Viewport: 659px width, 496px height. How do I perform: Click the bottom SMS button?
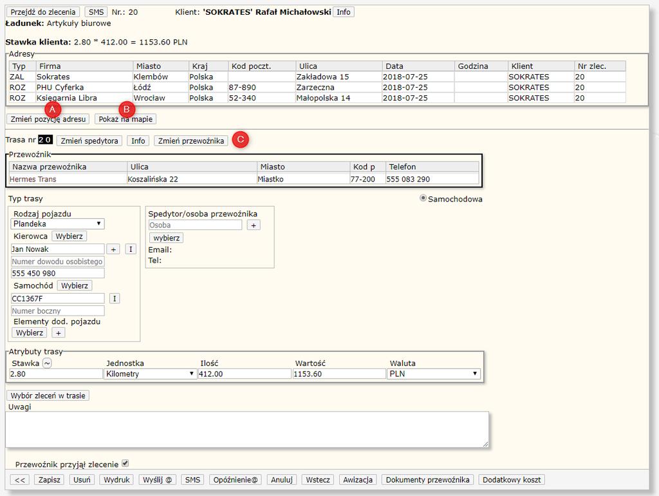pyautogui.click(x=192, y=480)
